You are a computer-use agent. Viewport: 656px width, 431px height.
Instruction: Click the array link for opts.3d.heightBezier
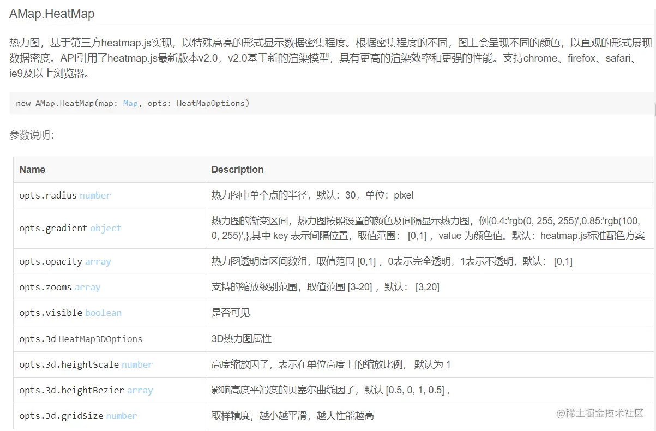pyautogui.click(x=140, y=390)
